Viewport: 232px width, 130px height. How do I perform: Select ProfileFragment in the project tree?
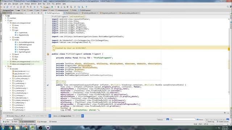(x=24, y=49)
